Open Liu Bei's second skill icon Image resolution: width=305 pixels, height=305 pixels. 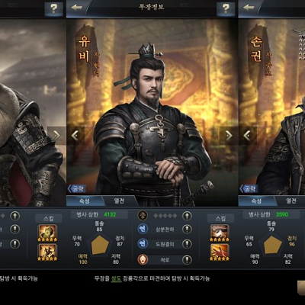(47, 251)
